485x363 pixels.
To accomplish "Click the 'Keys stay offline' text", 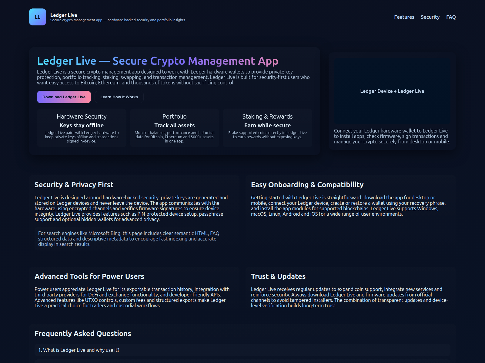I will pos(82,125).
